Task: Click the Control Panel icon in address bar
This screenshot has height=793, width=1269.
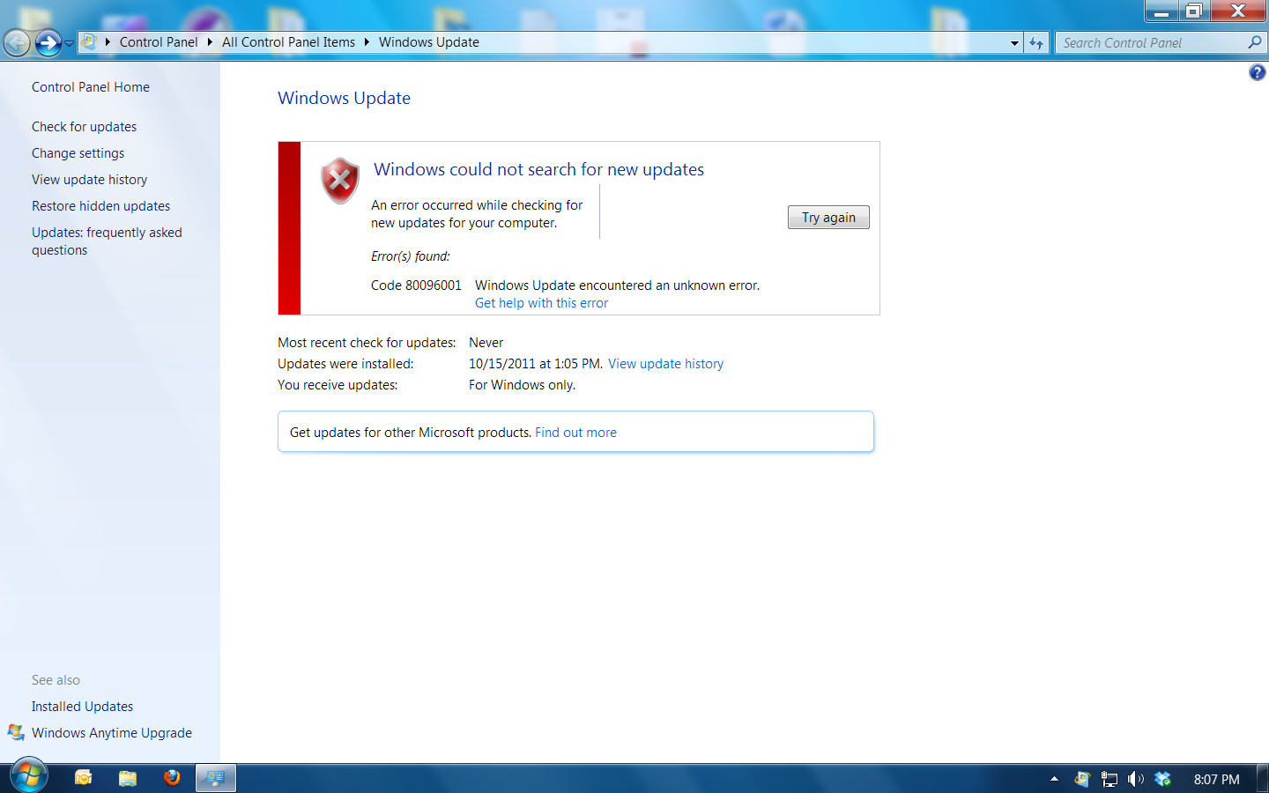Action: click(x=89, y=41)
